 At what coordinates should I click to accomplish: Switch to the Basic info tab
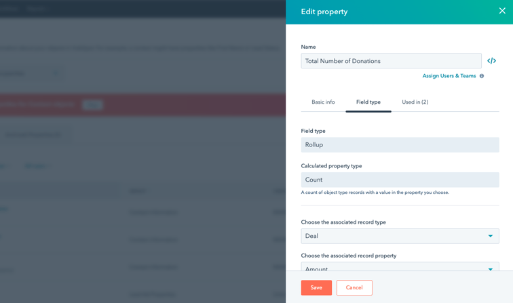323,102
